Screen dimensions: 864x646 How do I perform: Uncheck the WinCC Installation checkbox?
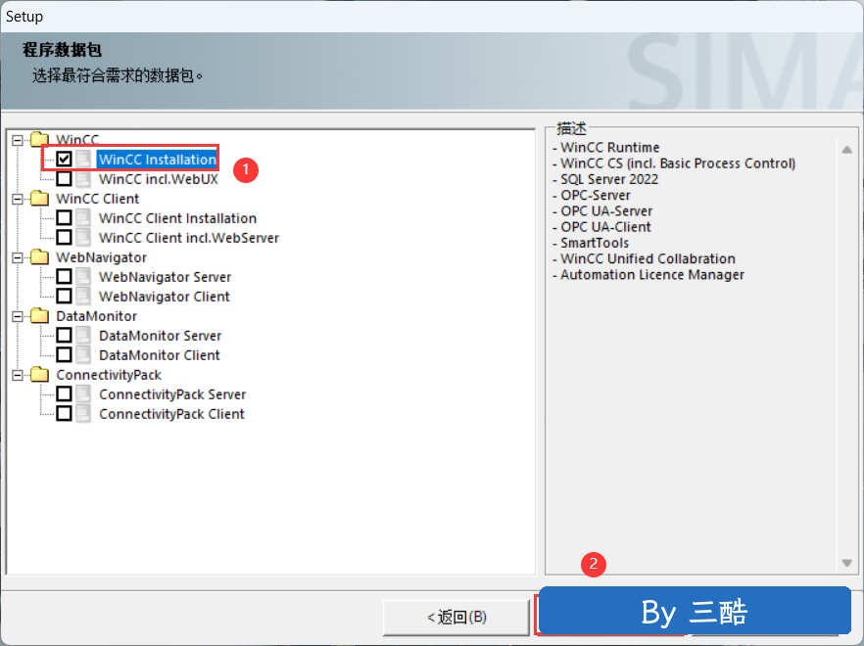pyautogui.click(x=64, y=160)
